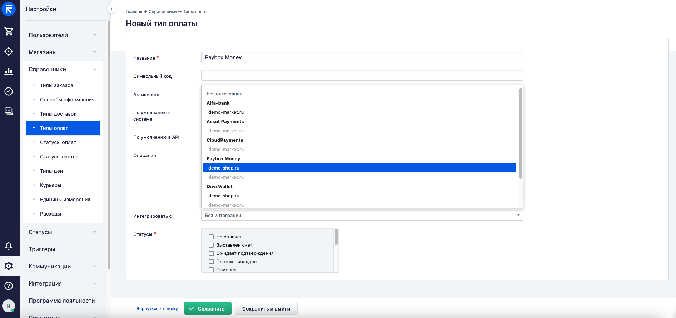This screenshot has width=676, height=318.
Task: Open the target crosshair sidebar icon
Action: coord(9,51)
